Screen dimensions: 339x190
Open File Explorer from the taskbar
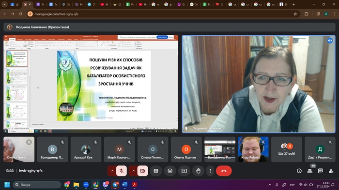(76, 185)
